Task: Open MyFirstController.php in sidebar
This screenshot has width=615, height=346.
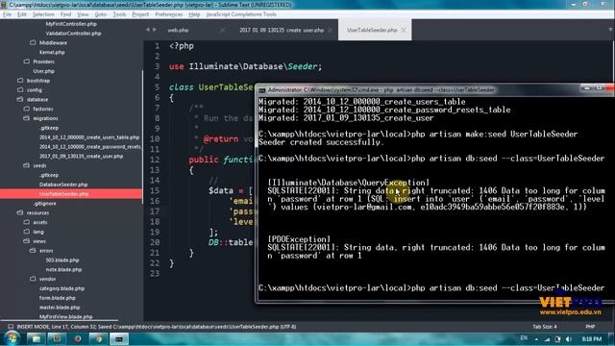Action: [x=71, y=24]
